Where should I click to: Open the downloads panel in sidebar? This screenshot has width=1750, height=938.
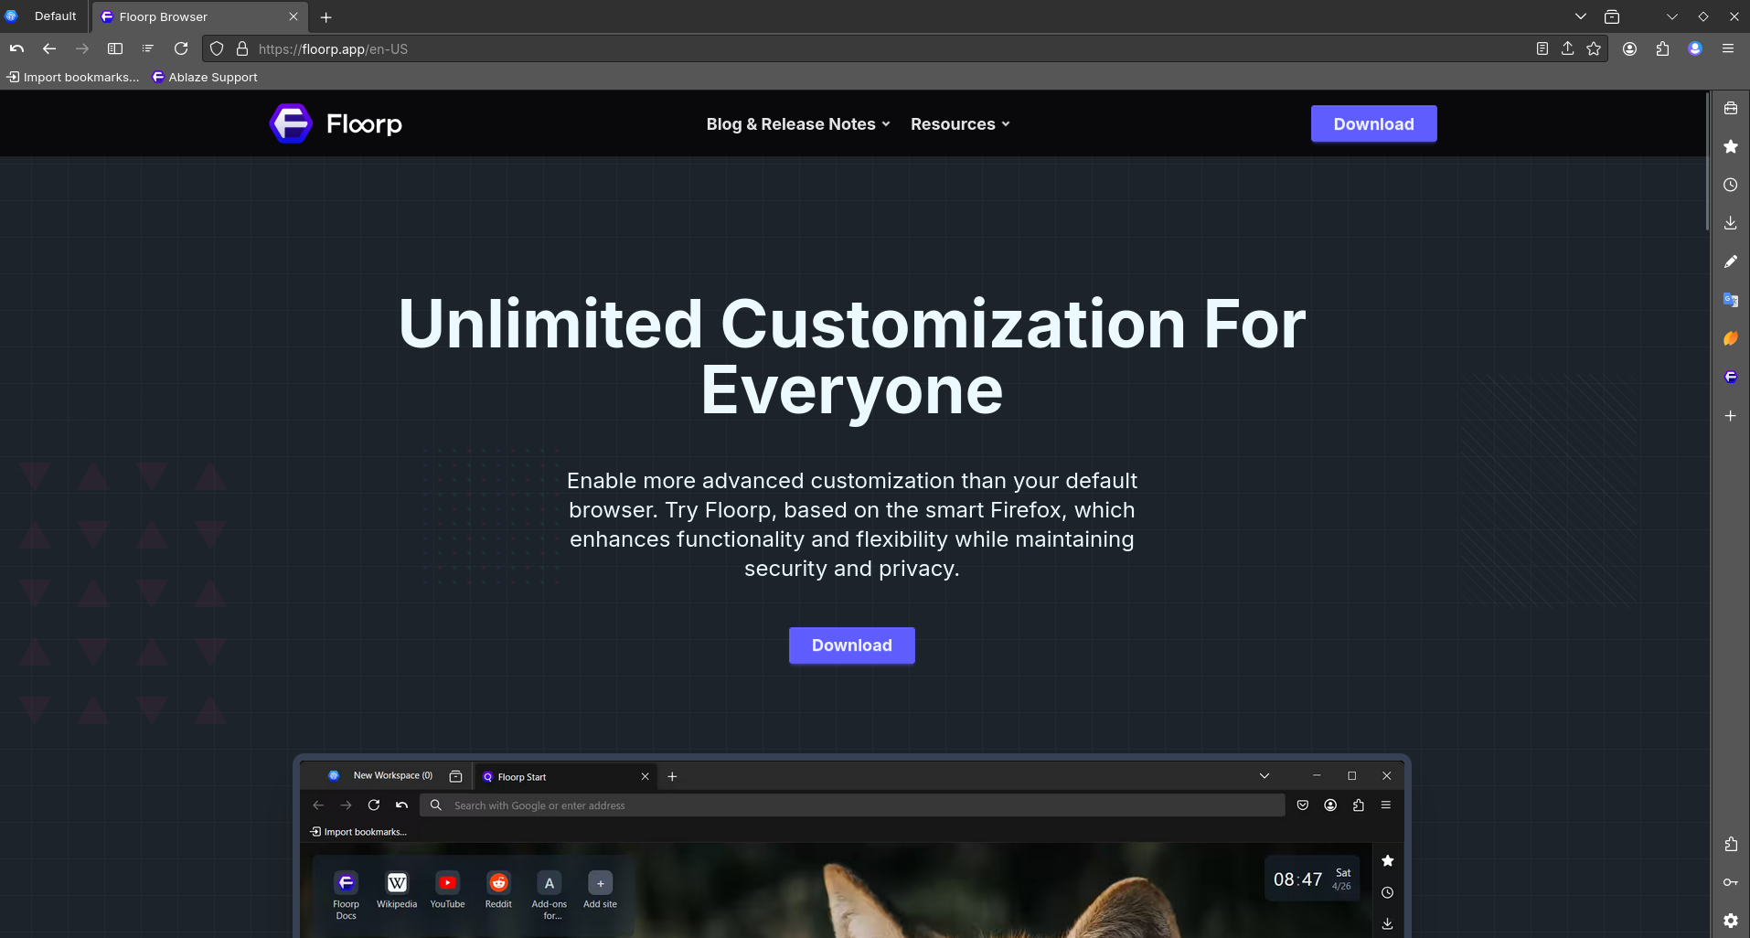[1731, 223]
